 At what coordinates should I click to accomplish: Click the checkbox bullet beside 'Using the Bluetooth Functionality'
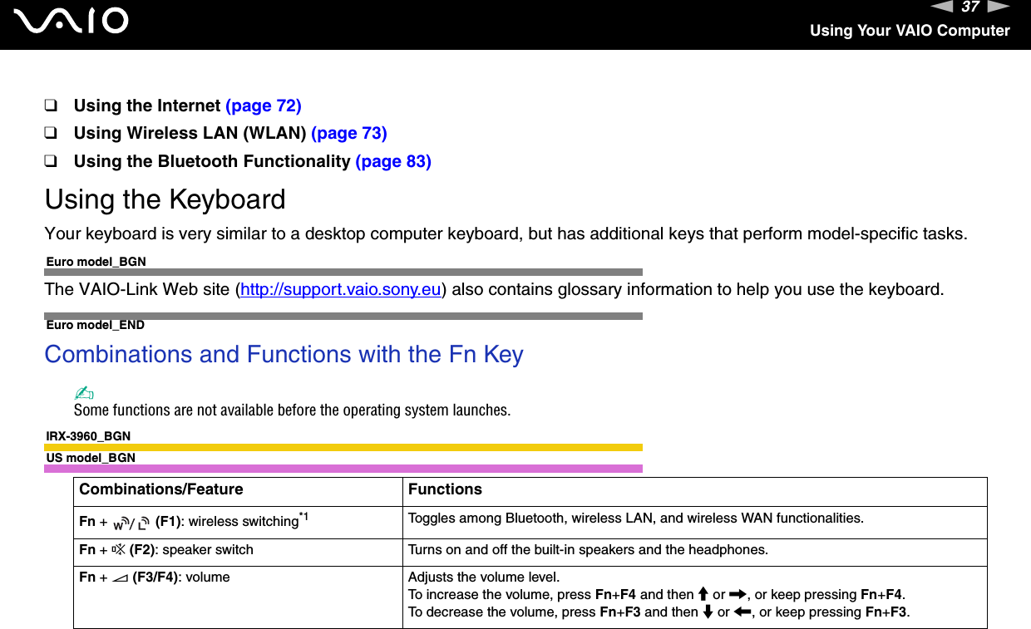52,161
